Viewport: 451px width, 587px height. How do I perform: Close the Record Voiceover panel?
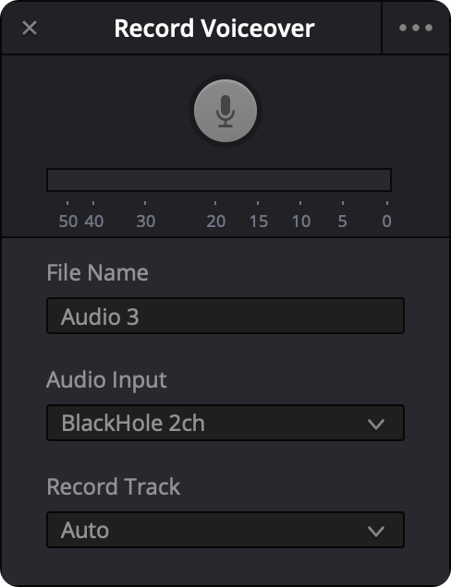[30, 28]
